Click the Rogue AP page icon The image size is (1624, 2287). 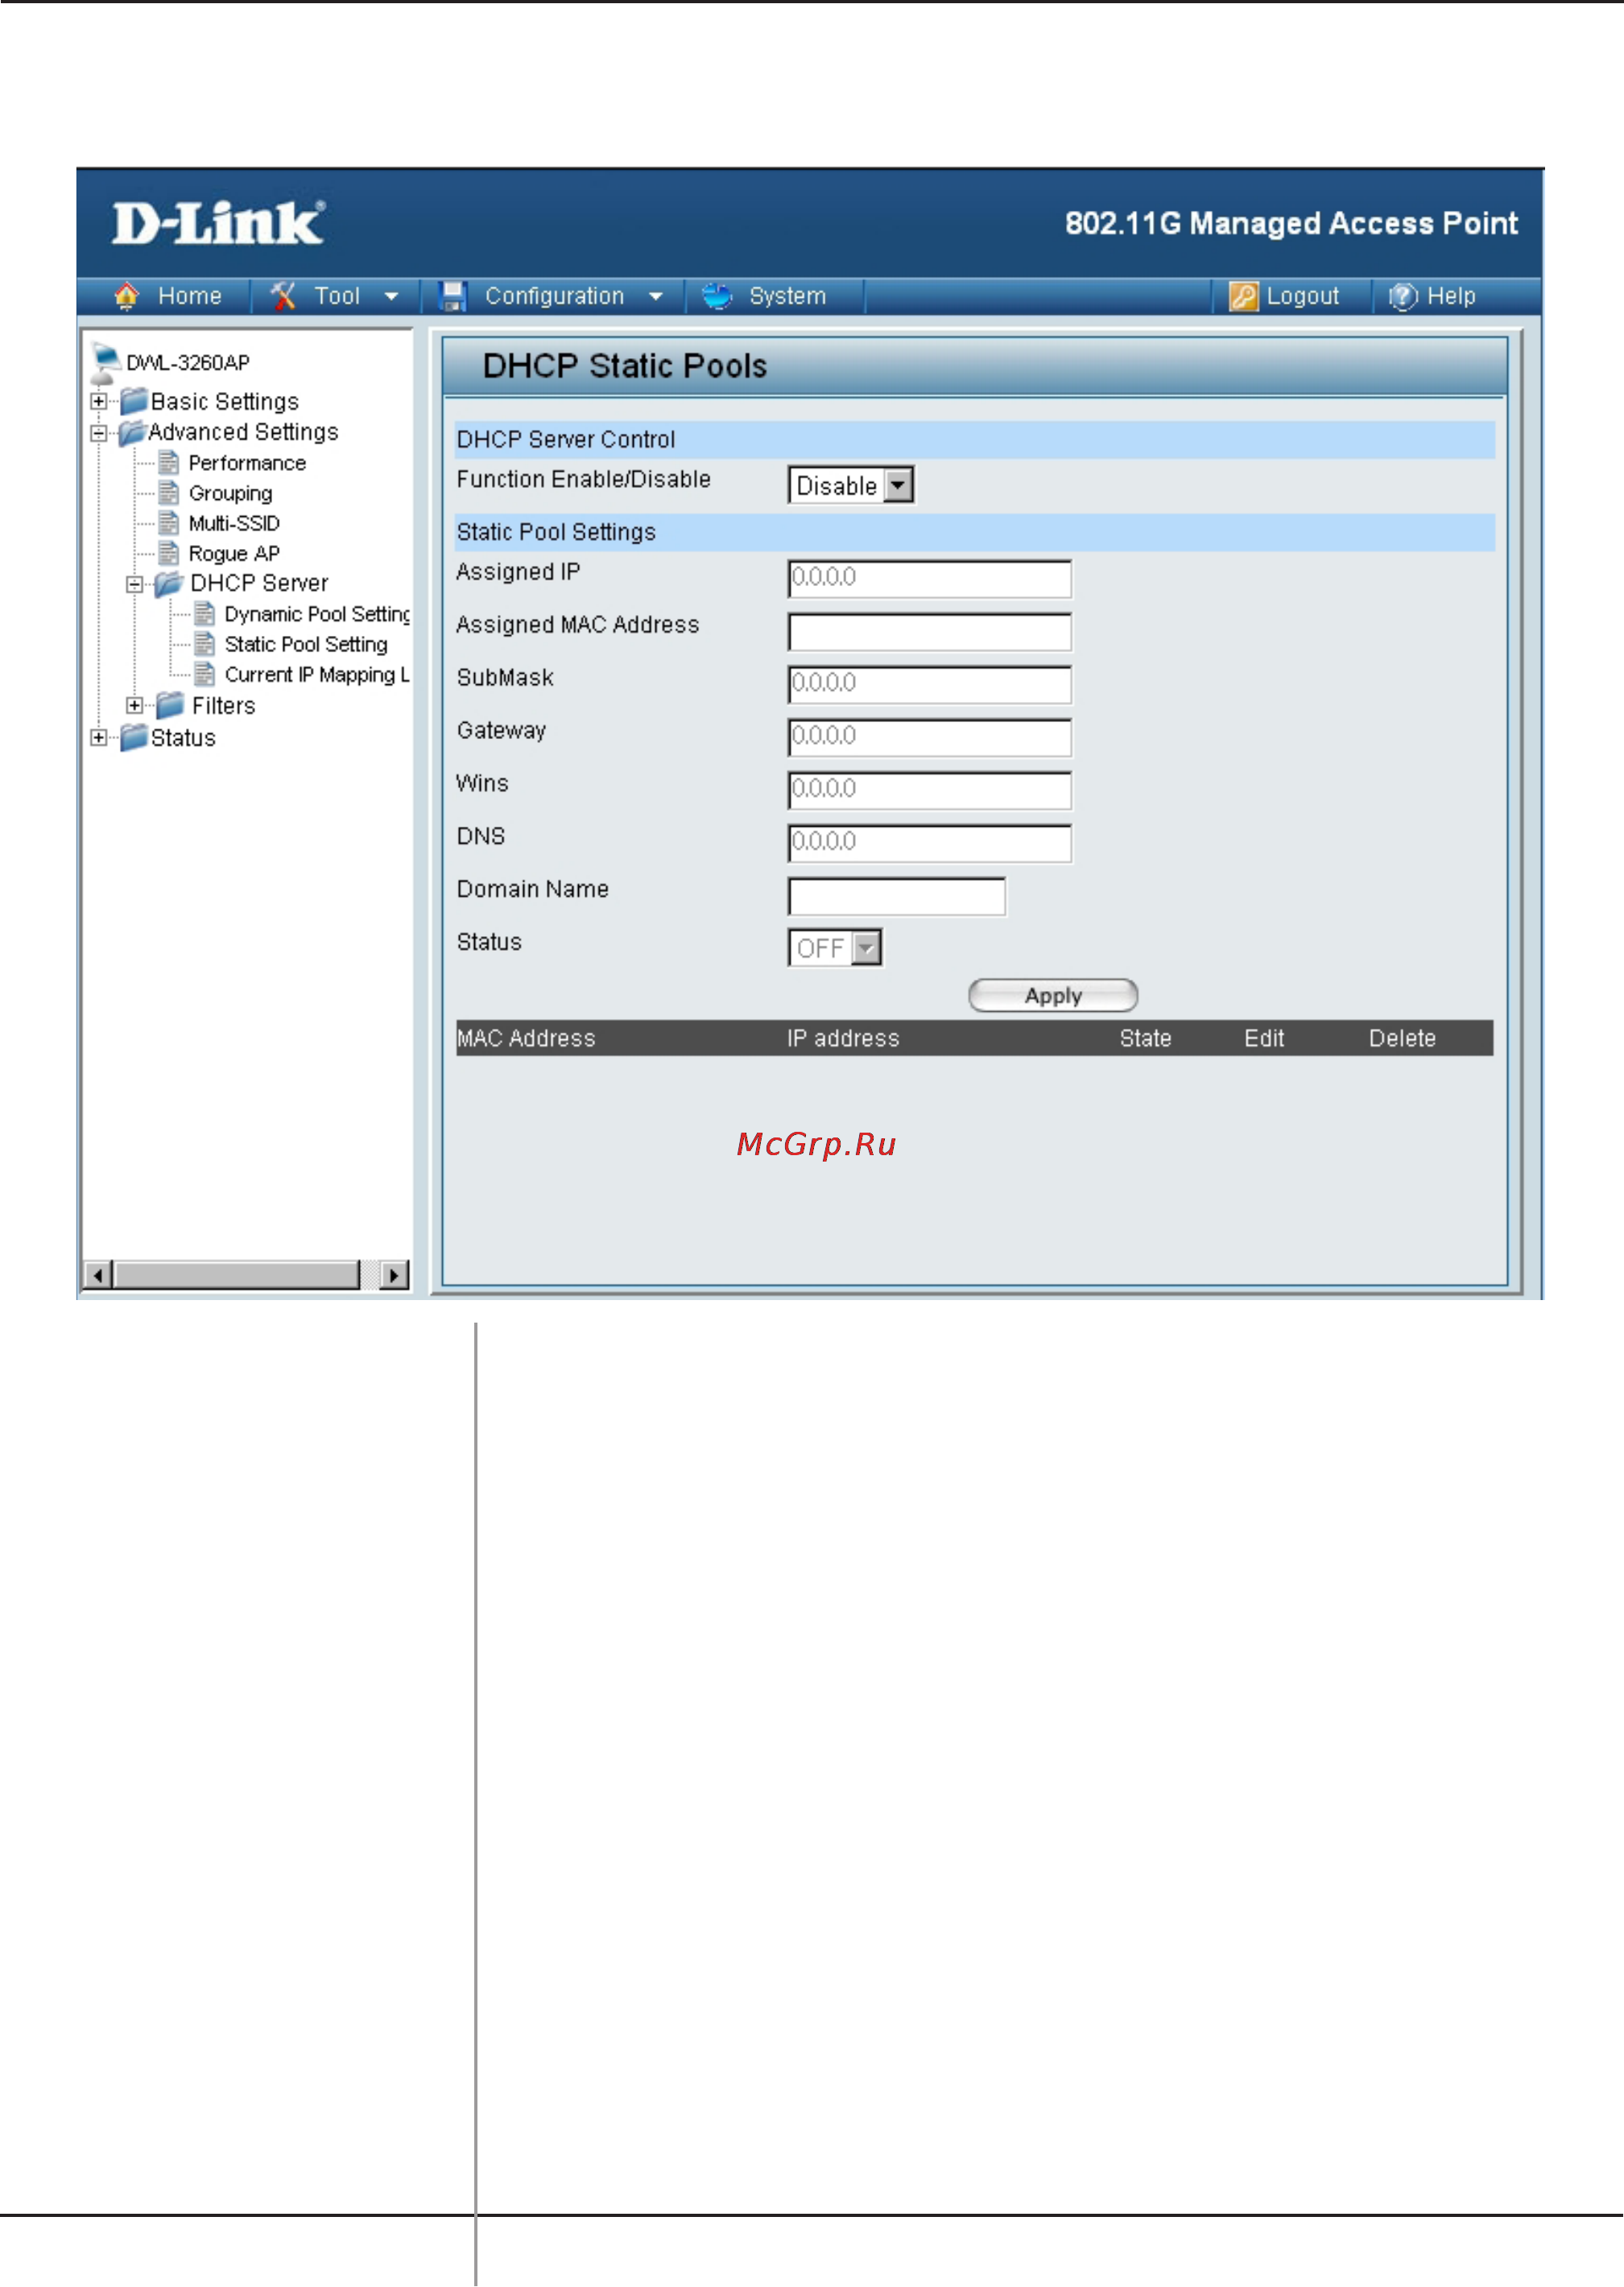pos(169,553)
